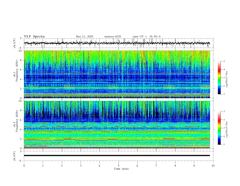Click the date 'Dec. 11, 2025'
The image size is (240, 186).
pyautogui.click(x=85, y=36)
